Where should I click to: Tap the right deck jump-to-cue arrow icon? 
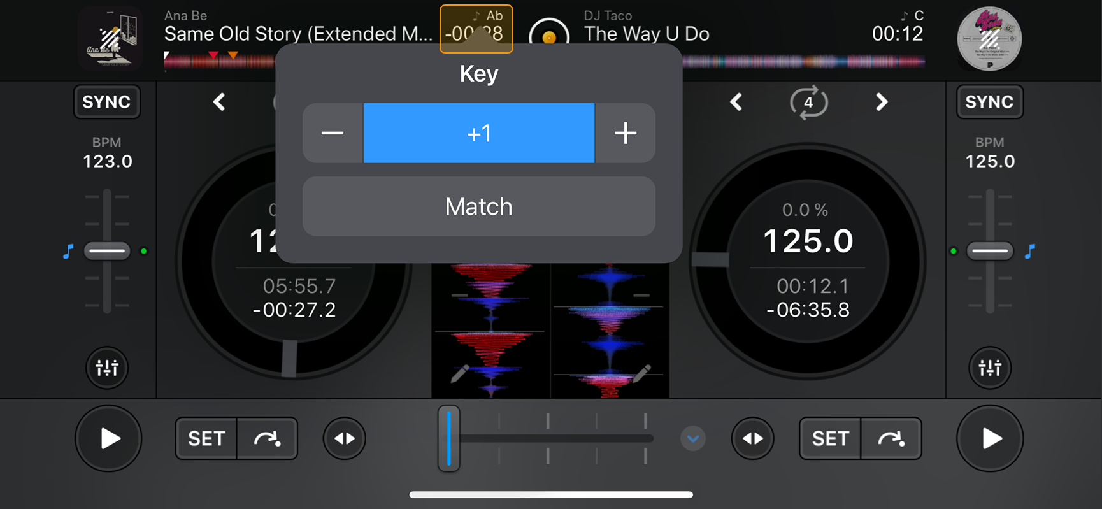pyautogui.click(x=891, y=438)
